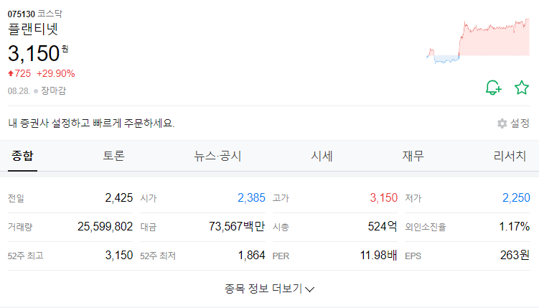Click the 외인소진율 value 1.17%

[515, 227]
